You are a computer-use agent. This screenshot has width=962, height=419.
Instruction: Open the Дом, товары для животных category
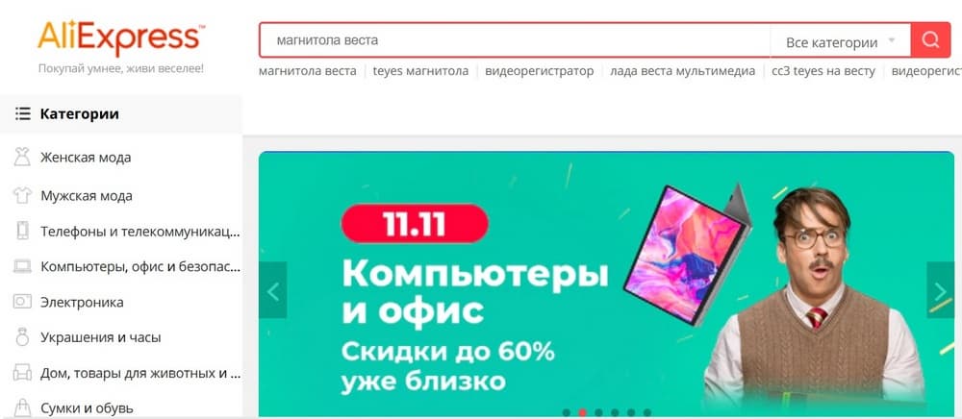(x=140, y=373)
